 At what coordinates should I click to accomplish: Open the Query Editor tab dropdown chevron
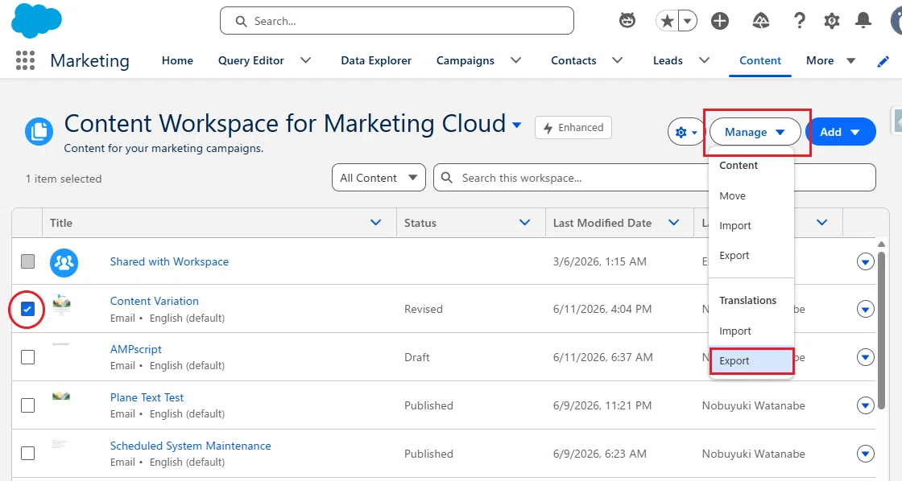(305, 60)
